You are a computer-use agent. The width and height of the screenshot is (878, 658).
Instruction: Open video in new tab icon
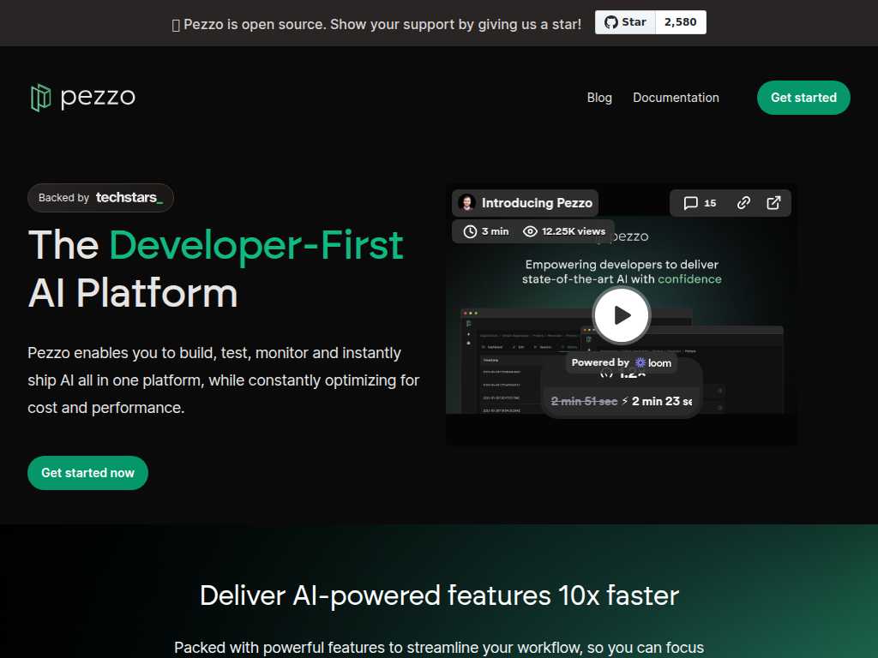click(x=773, y=203)
